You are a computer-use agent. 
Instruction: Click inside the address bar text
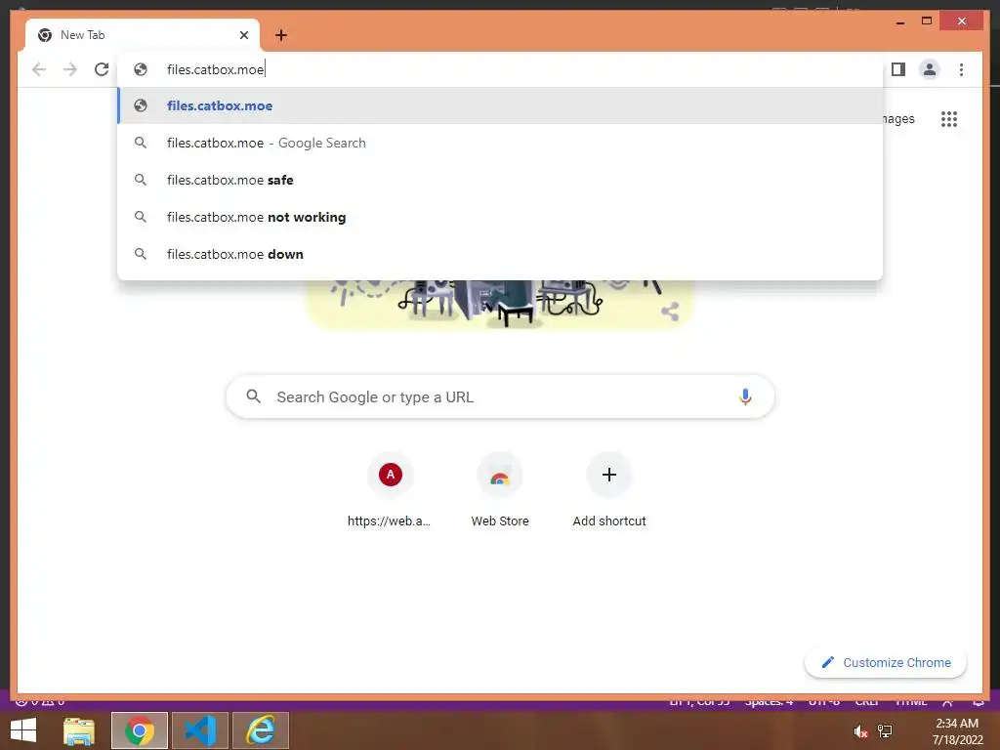tap(216, 69)
